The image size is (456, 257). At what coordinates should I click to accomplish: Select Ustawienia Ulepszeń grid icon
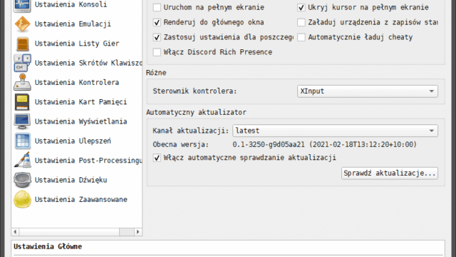[22, 141]
